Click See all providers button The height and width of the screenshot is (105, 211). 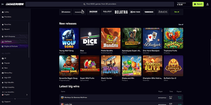click(177, 12)
